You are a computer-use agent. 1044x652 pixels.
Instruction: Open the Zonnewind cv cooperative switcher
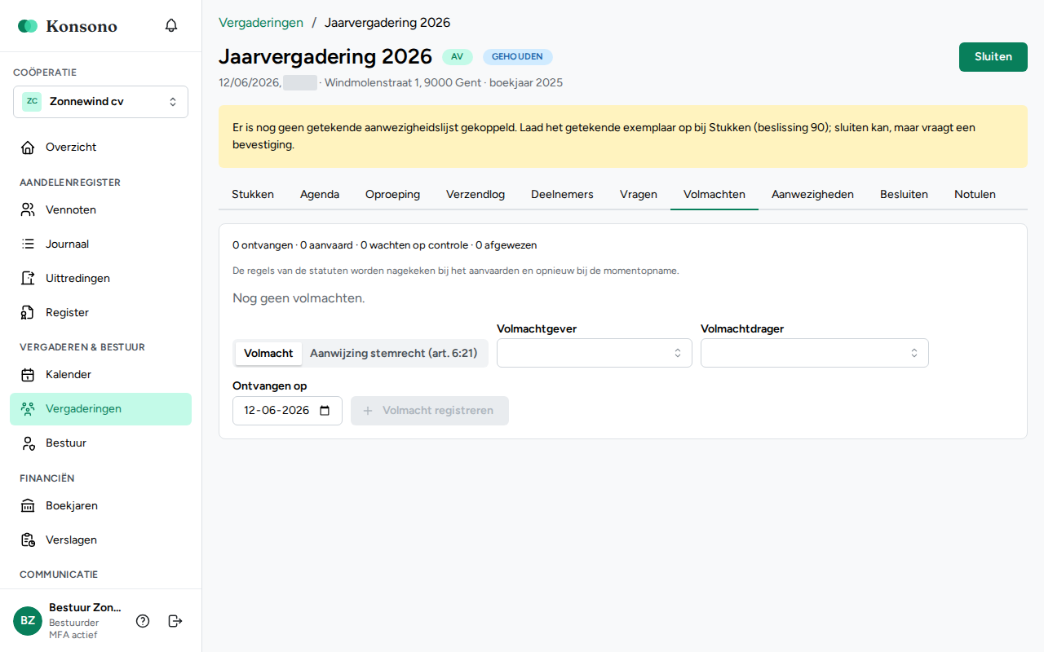(100, 102)
